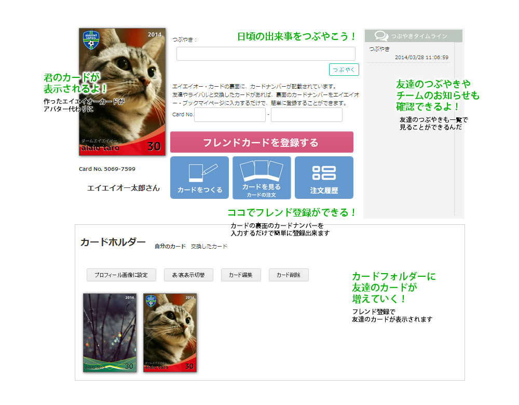Focus the first Card No. input box

click(230, 115)
